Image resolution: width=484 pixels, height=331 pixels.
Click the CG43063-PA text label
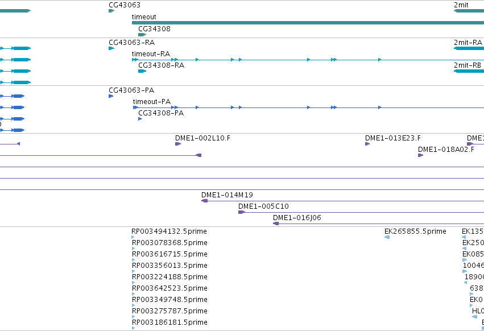coord(131,90)
